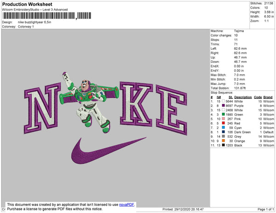Viewport: 276px width, 213px height.
Task: Click the White swatch in stop row 3
Action: pos(224,110)
